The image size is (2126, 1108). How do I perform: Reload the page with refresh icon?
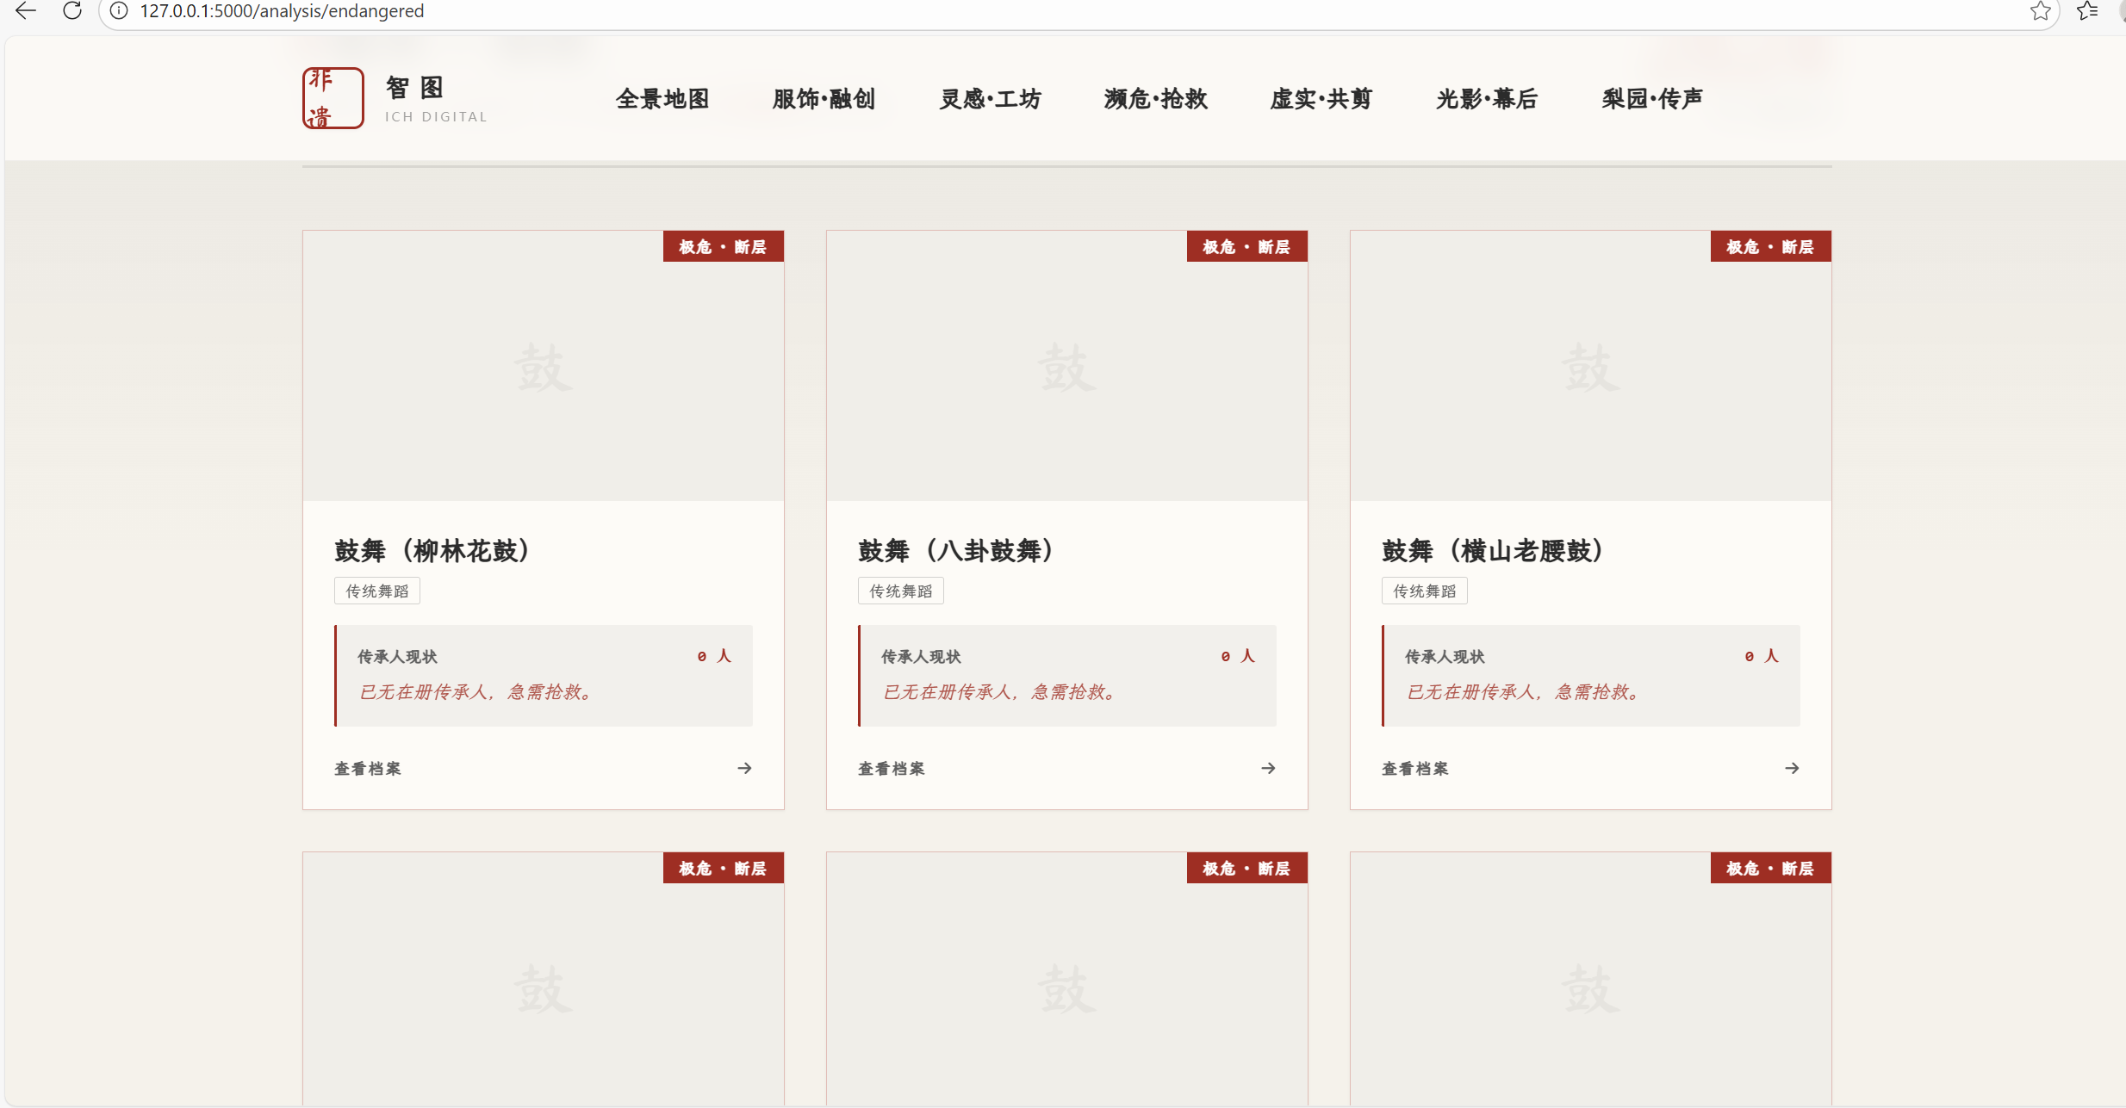point(72,11)
